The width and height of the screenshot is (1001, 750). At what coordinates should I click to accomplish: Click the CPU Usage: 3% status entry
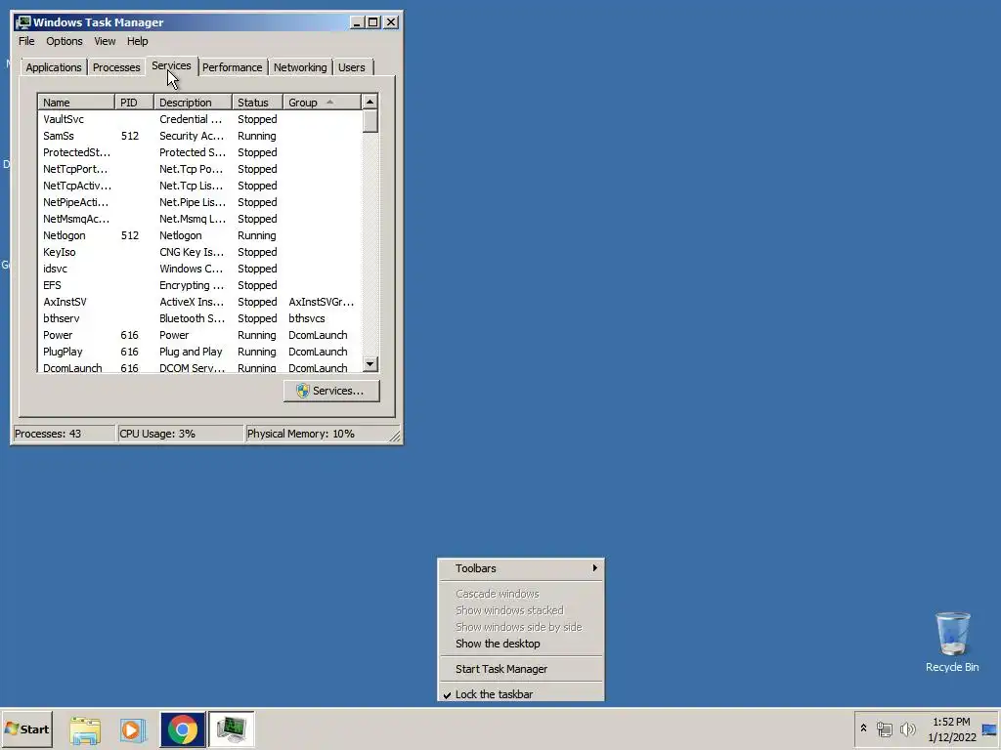181,434
